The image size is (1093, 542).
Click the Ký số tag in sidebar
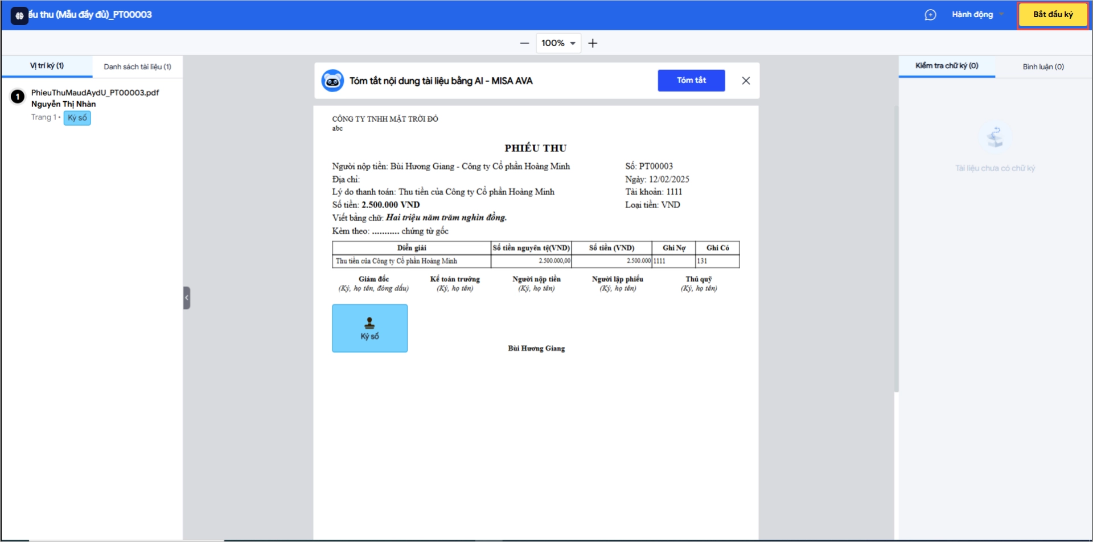pos(77,118)
